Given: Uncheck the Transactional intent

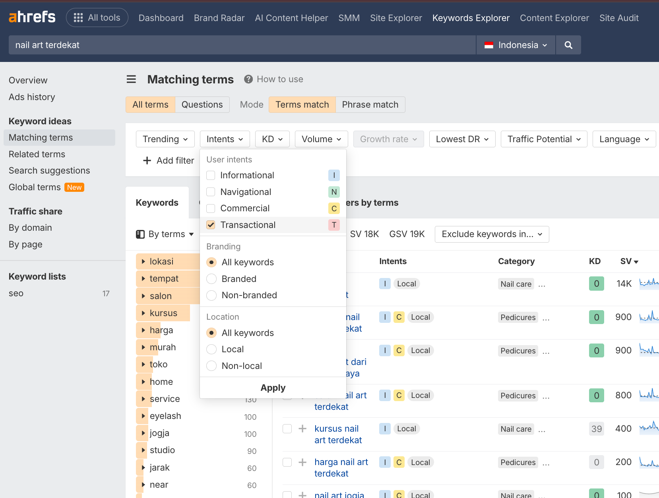Looking at the screenshot, I should coord(210,225).
